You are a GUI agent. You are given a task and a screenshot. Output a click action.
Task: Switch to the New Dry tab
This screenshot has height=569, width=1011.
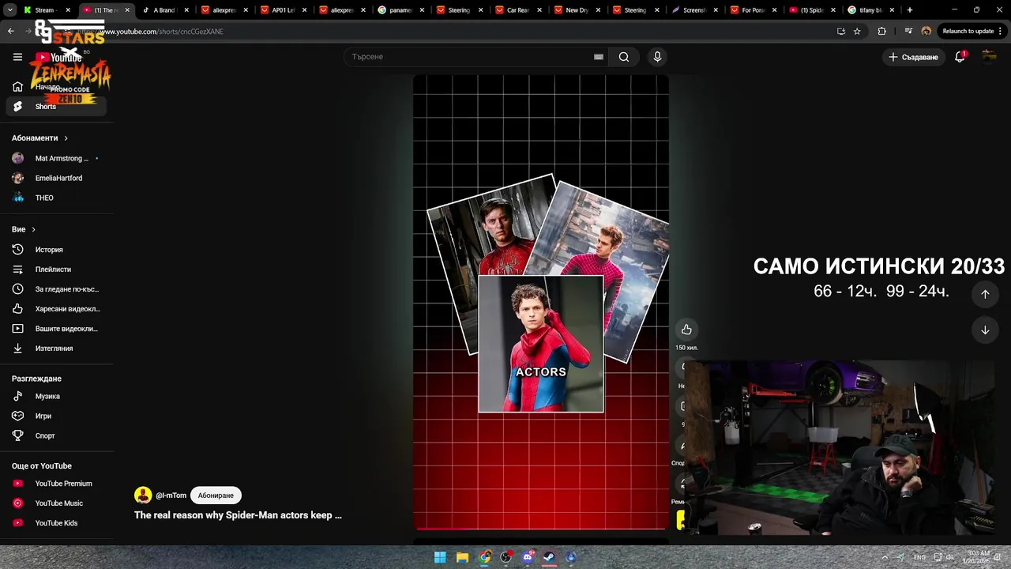click(577, 10)
